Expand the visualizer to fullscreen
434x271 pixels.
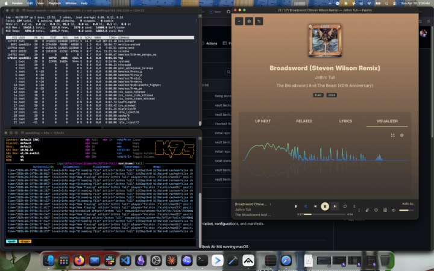(x=393, y=135)
